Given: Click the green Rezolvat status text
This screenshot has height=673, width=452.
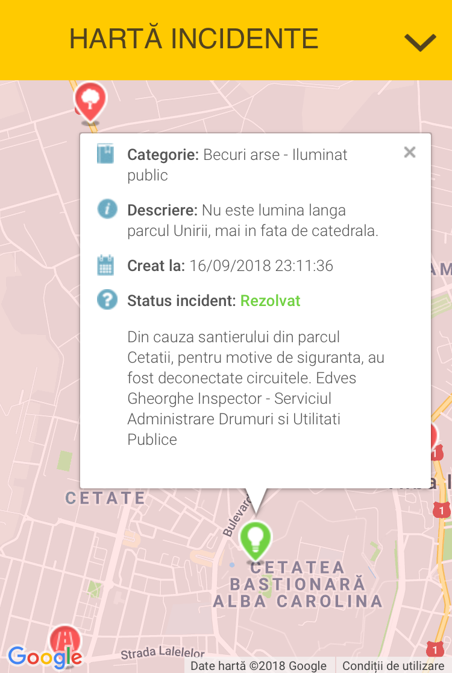Looking at the screenshot, I should [270, 301].
